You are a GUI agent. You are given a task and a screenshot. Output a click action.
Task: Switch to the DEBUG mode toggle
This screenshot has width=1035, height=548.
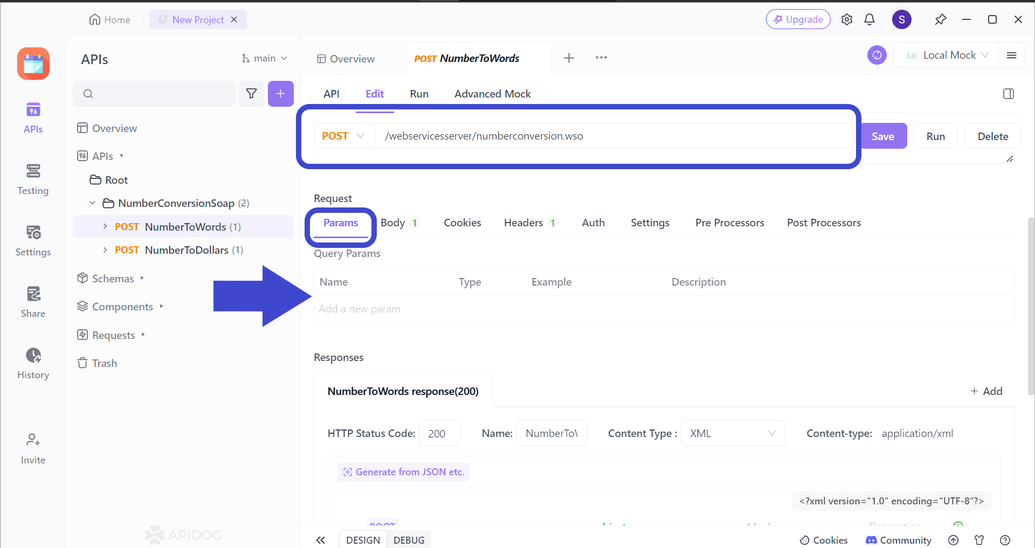(409, 539)
